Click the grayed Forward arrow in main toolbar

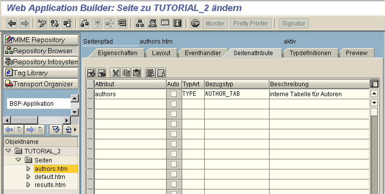25,24
